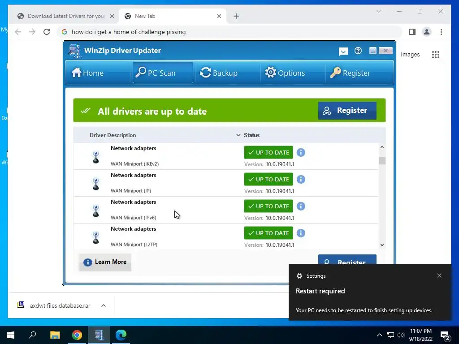Click the Chrome address bar search text

(129, 32)
